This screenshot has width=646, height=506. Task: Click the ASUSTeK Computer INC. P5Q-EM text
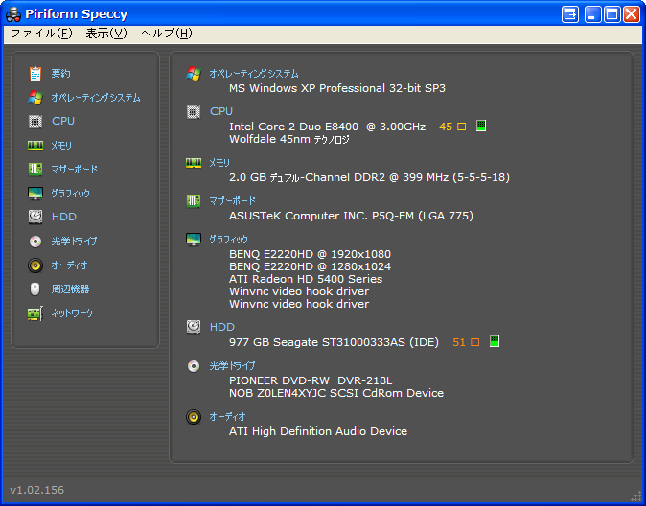351,216
